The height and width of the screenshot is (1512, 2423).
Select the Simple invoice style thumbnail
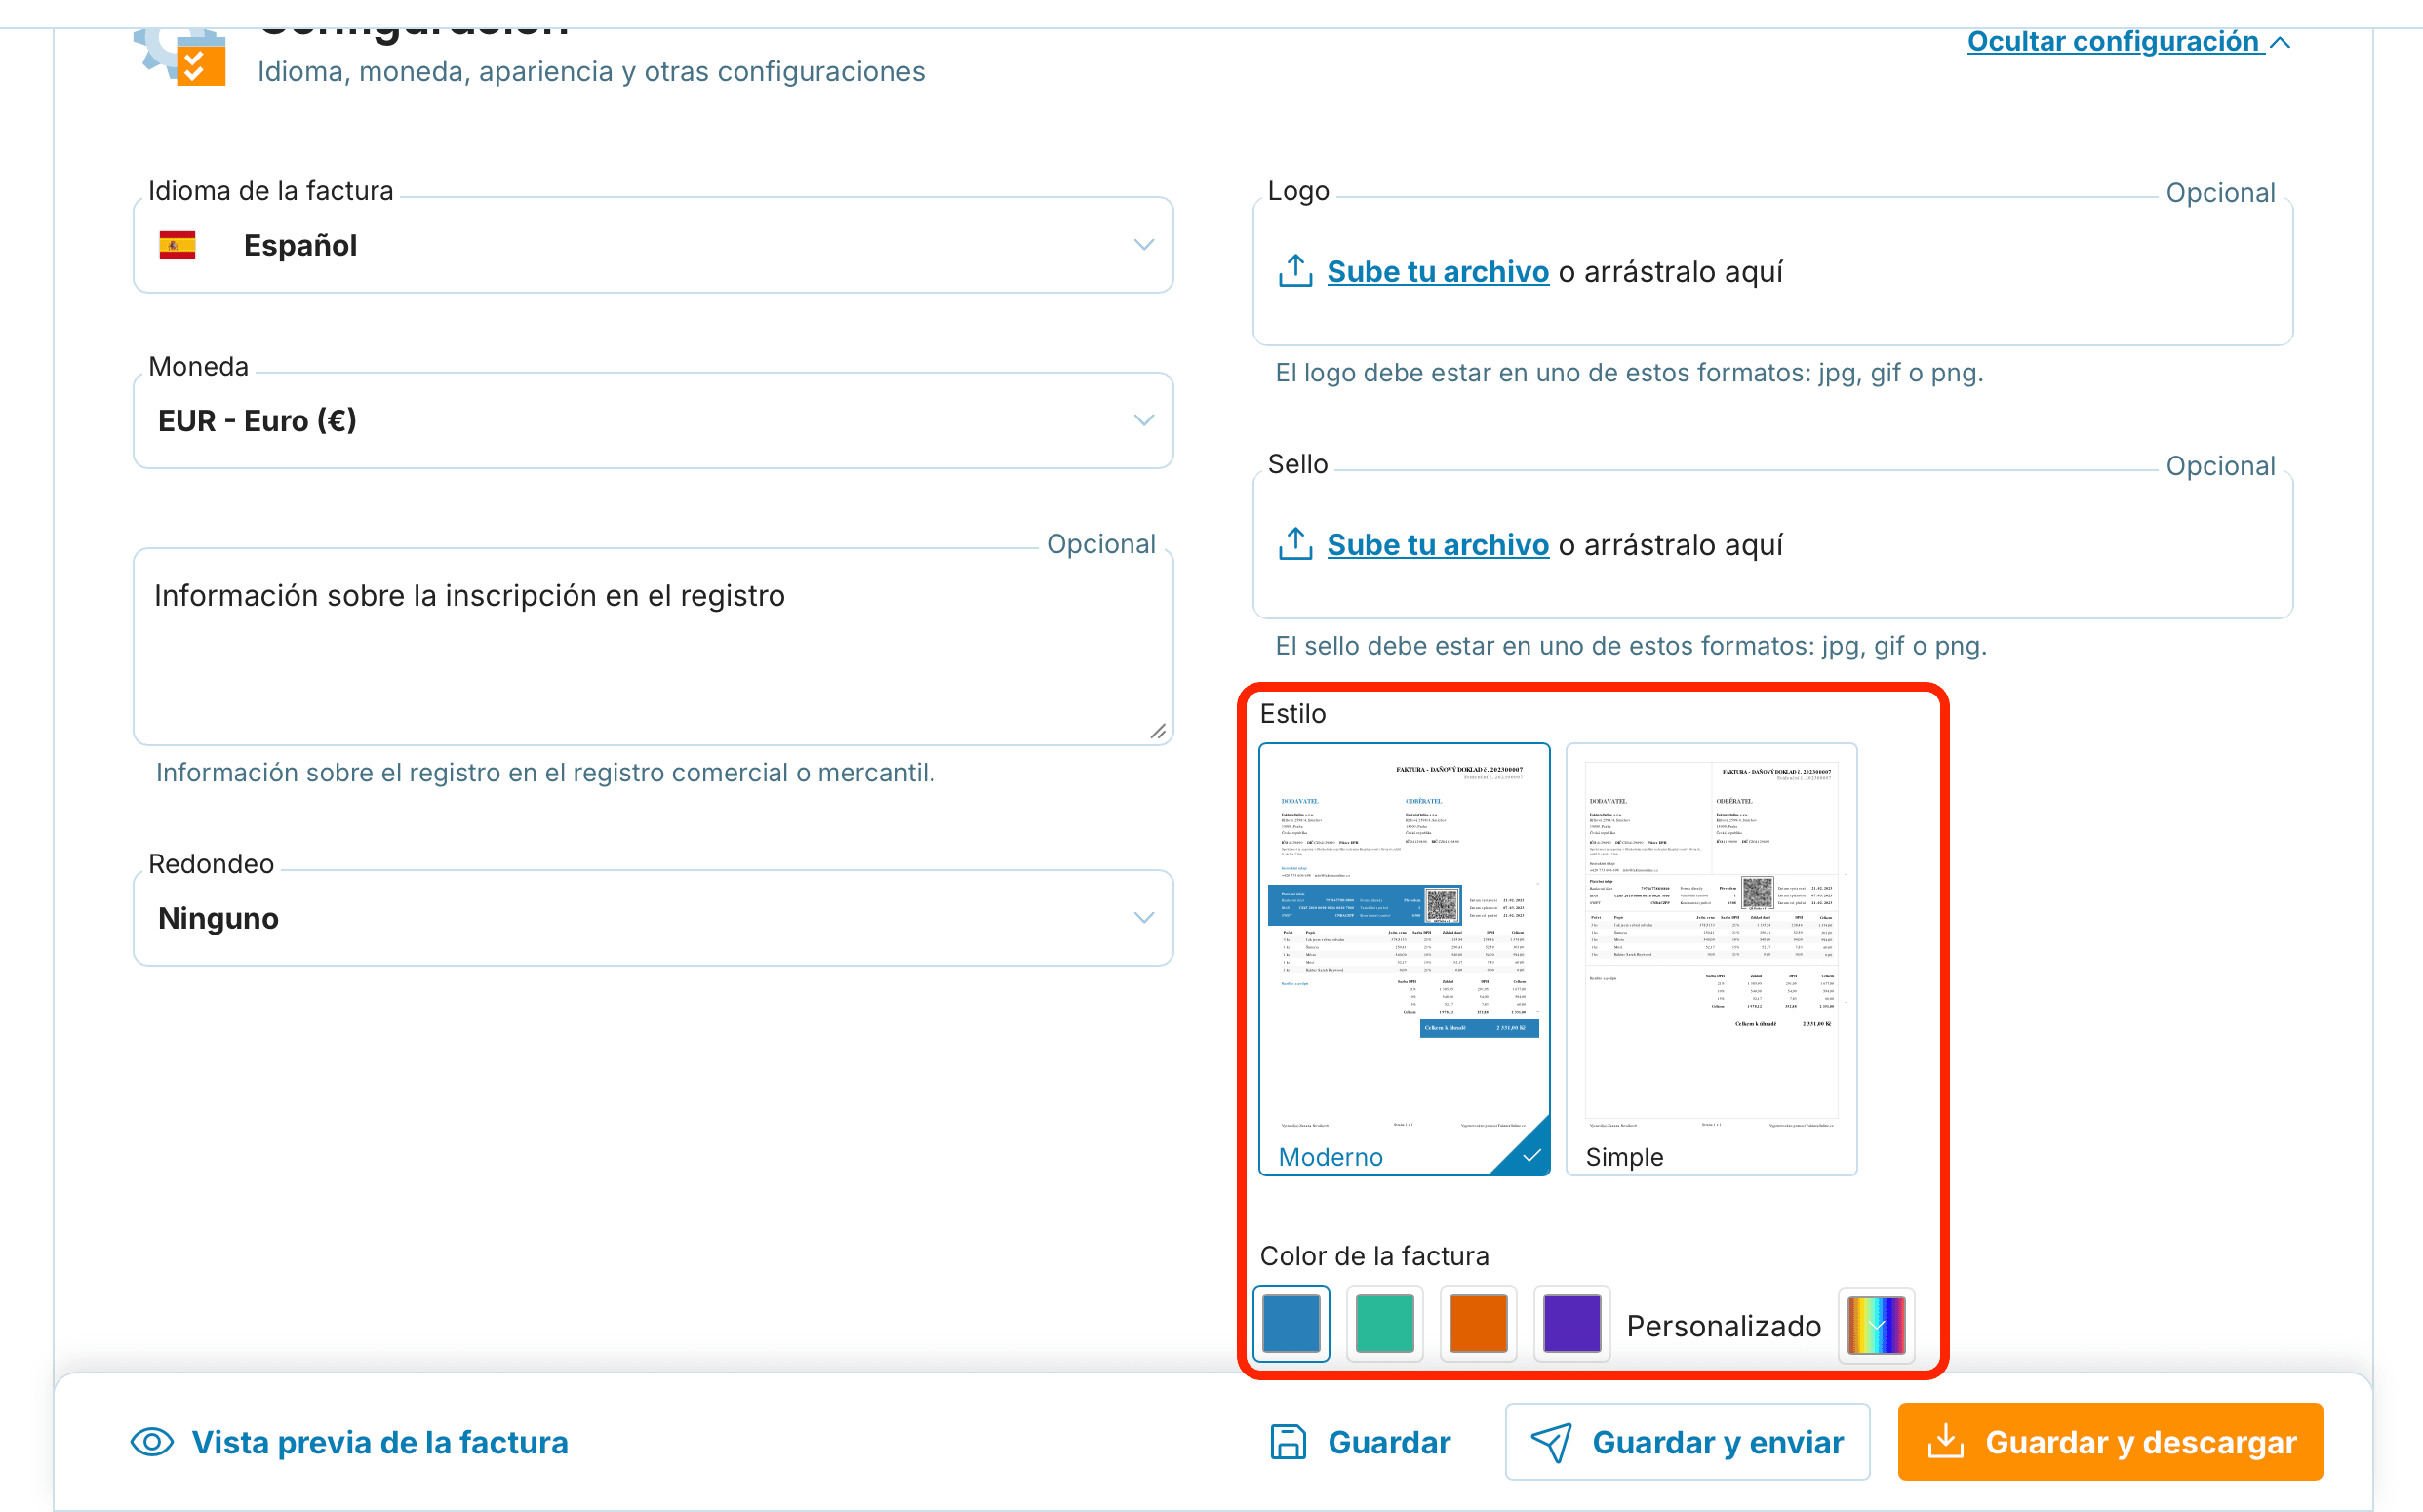tap(1711, 959)
